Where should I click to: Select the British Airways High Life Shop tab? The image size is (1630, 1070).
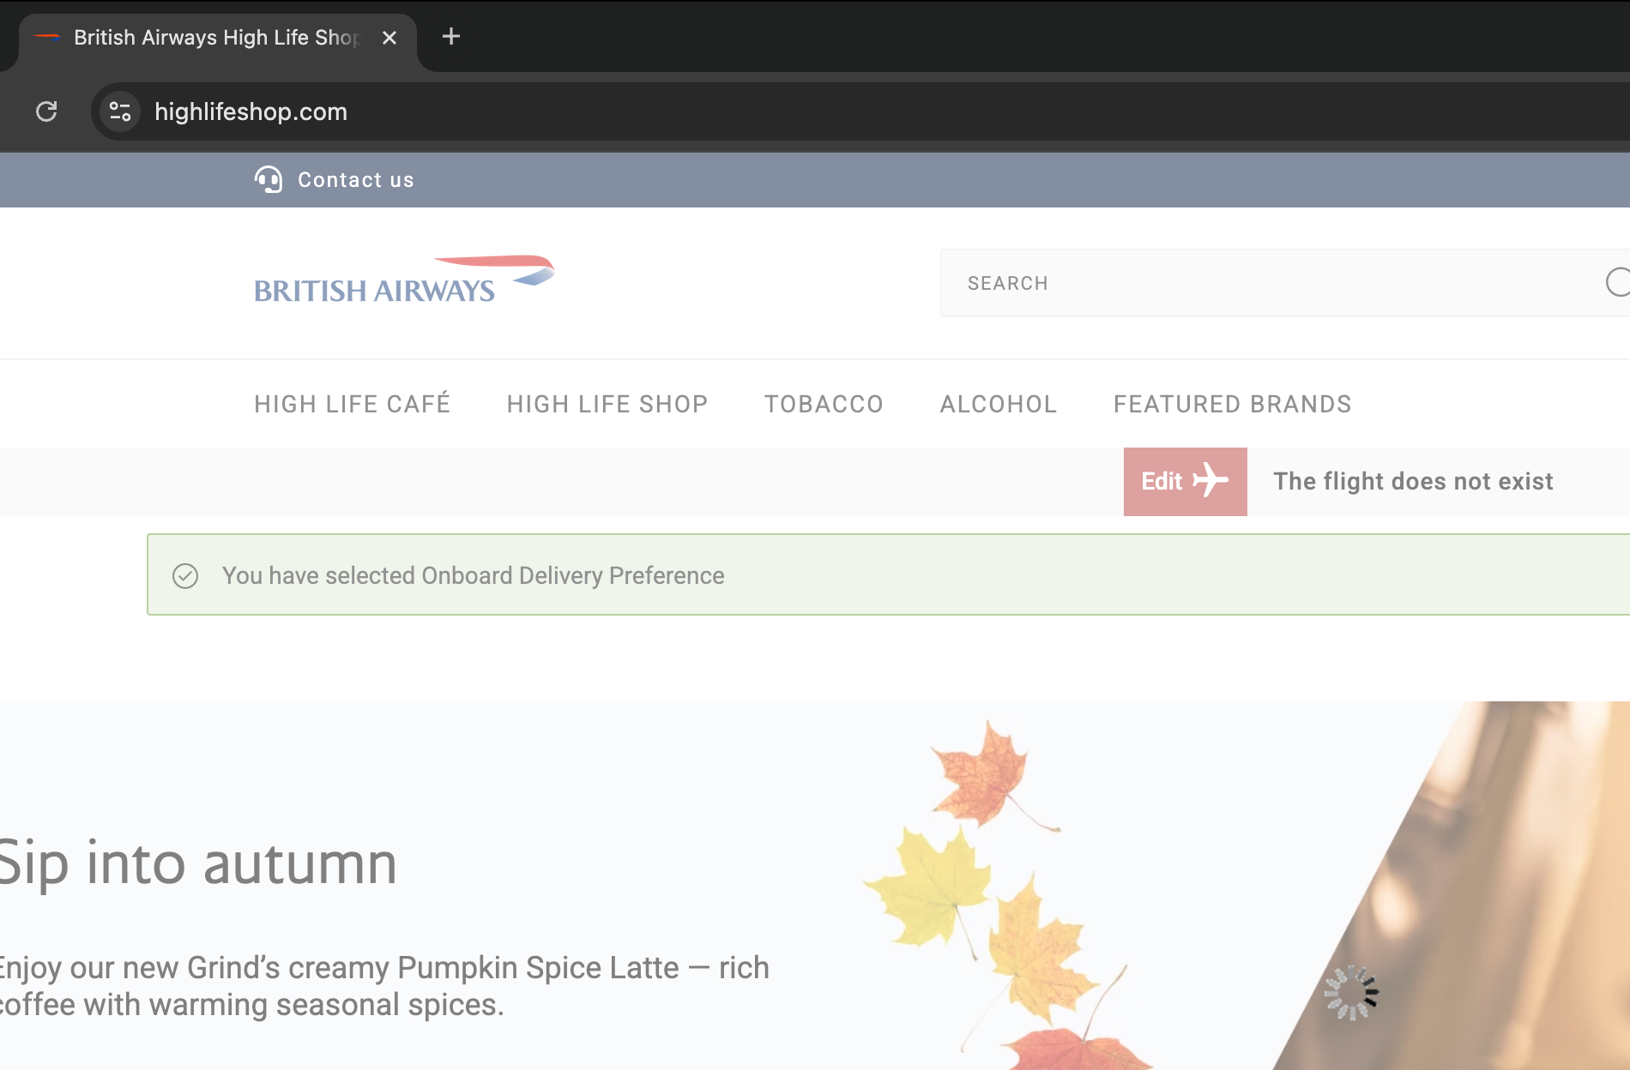pyautogui.click(x=214, y=38)
